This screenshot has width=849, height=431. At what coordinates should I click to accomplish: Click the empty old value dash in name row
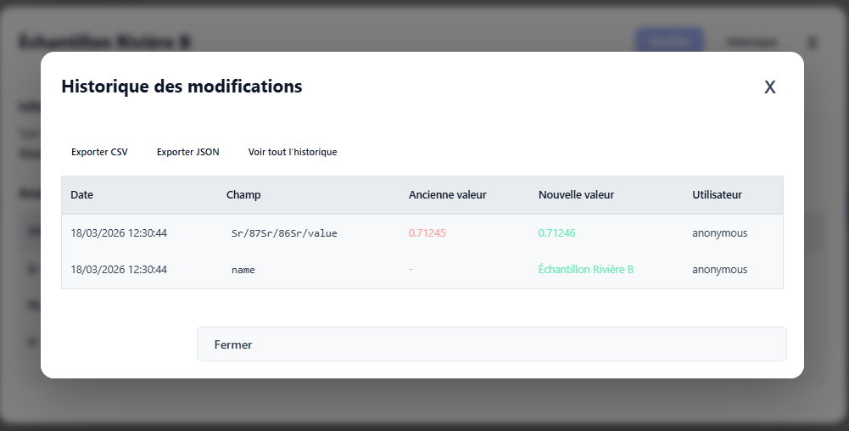point(411,270)
